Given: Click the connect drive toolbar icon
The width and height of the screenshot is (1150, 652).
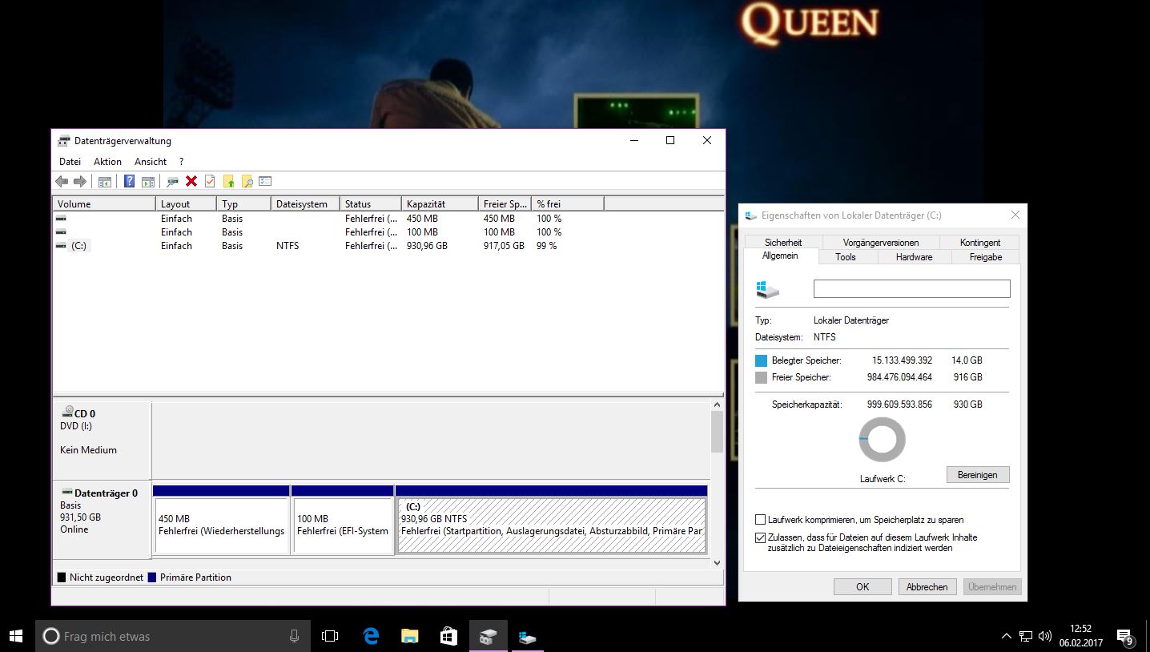Looking at the screenshot, I should (172, 182).
